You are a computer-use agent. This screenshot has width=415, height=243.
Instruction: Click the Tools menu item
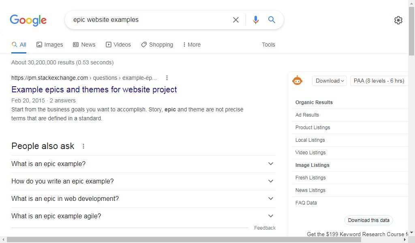268,45
